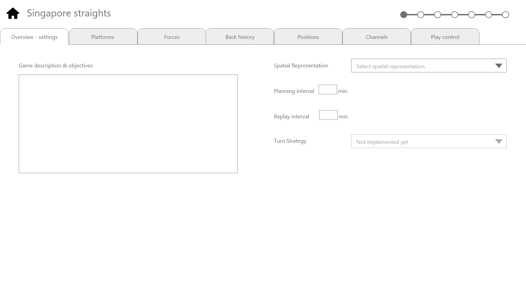Image resolution: width=526 pixels, height=296 pixels.
Task: Click the Spatial Representation label
Action: (x=301, y=66)
